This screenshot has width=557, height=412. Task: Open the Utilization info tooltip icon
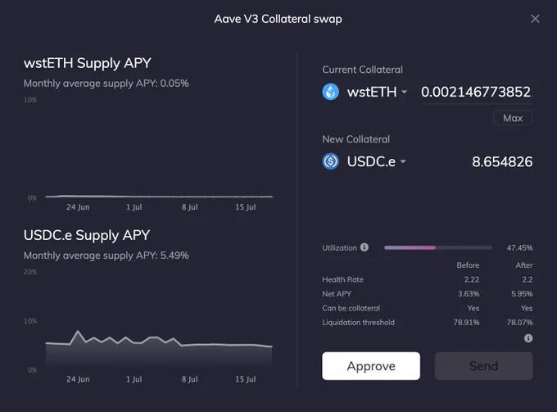tap(365, 247)
